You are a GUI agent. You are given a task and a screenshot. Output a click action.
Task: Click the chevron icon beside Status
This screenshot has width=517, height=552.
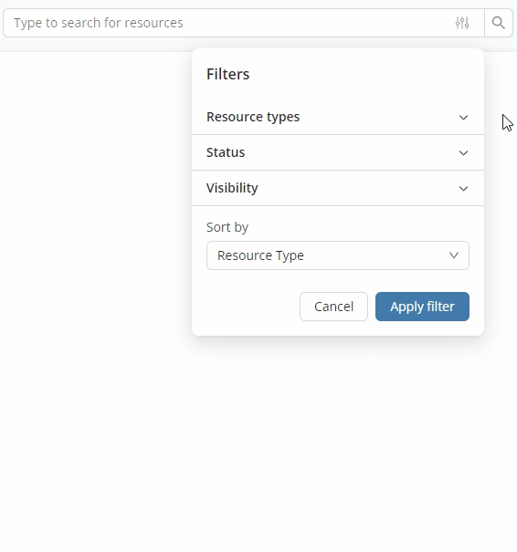click(463, 152)
